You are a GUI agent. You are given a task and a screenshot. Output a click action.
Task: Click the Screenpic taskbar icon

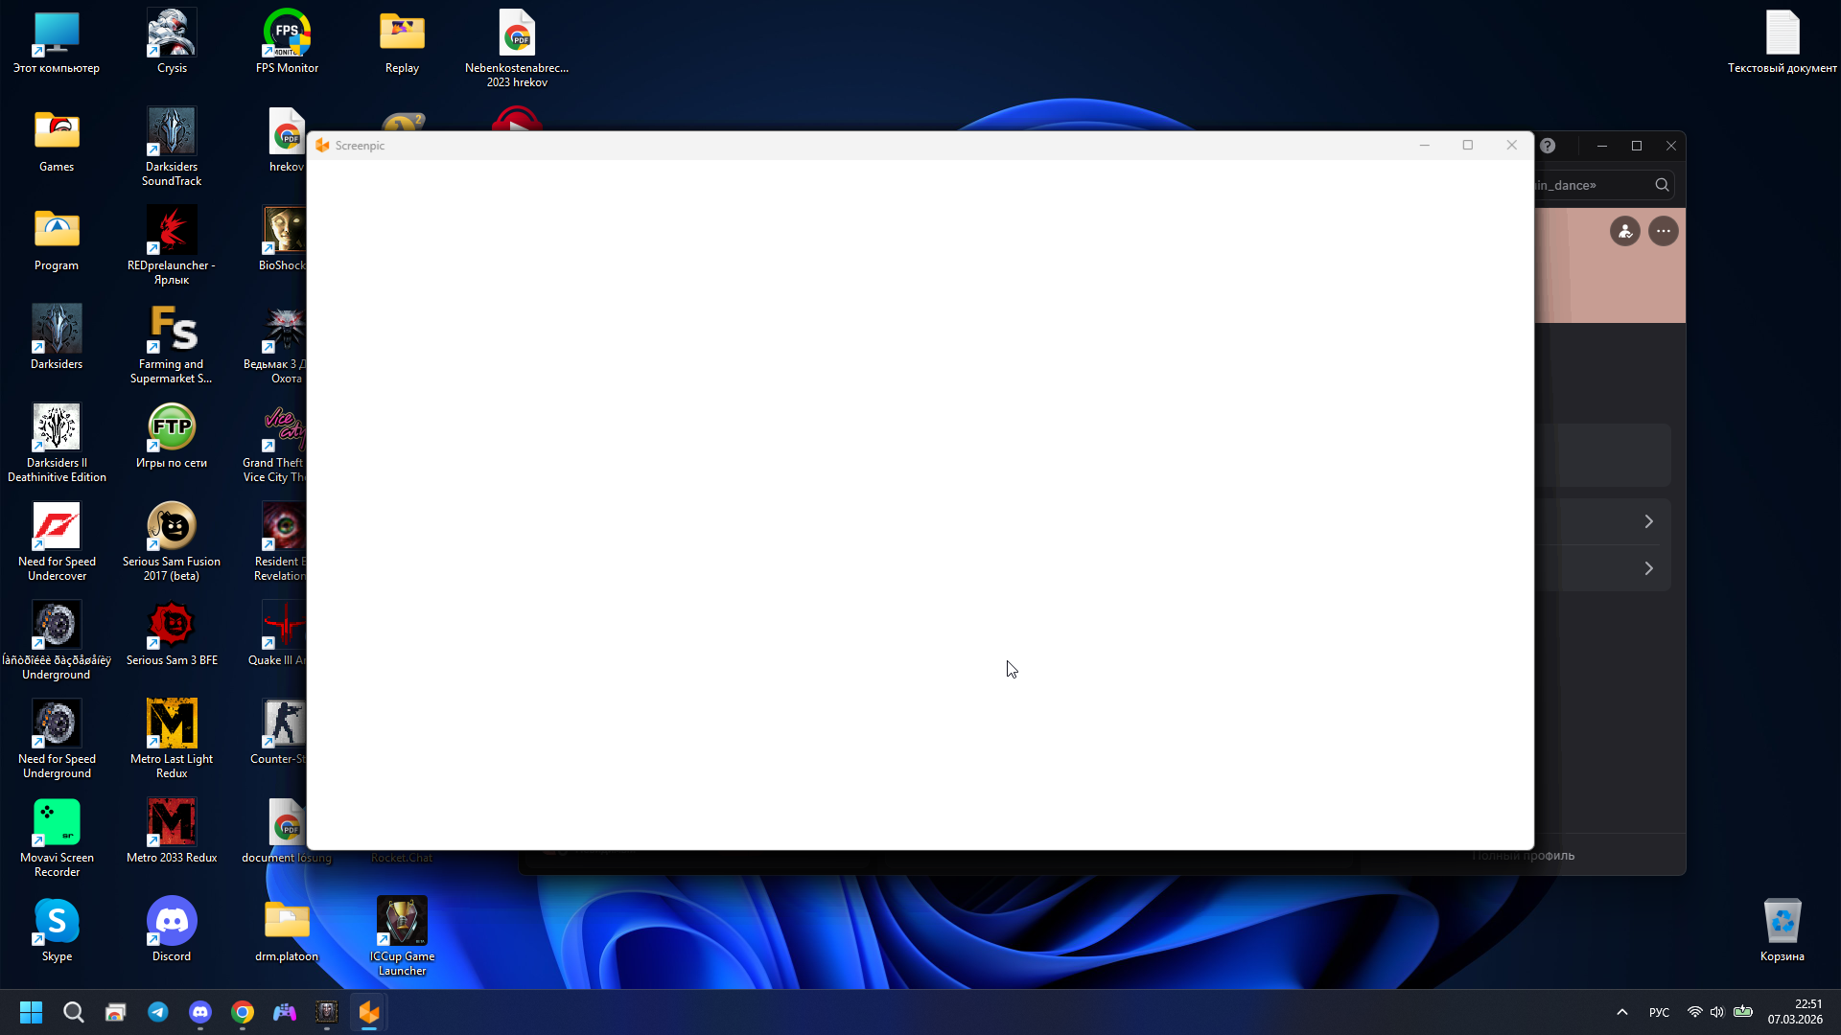tap(369, 1012)
